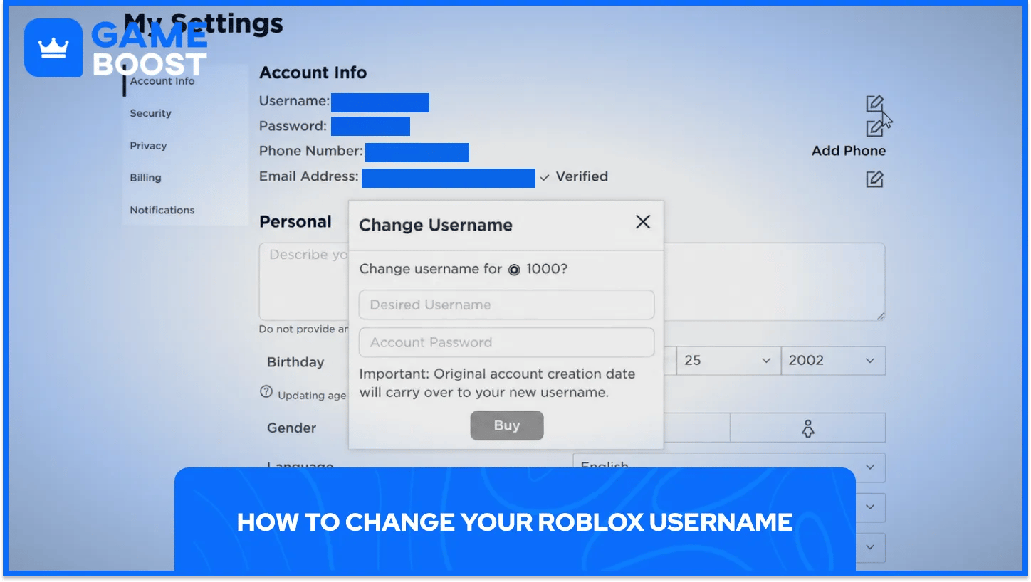Focus the Desired Username field
This screenshot has width=1031, height=582.
tap(507, 305)
